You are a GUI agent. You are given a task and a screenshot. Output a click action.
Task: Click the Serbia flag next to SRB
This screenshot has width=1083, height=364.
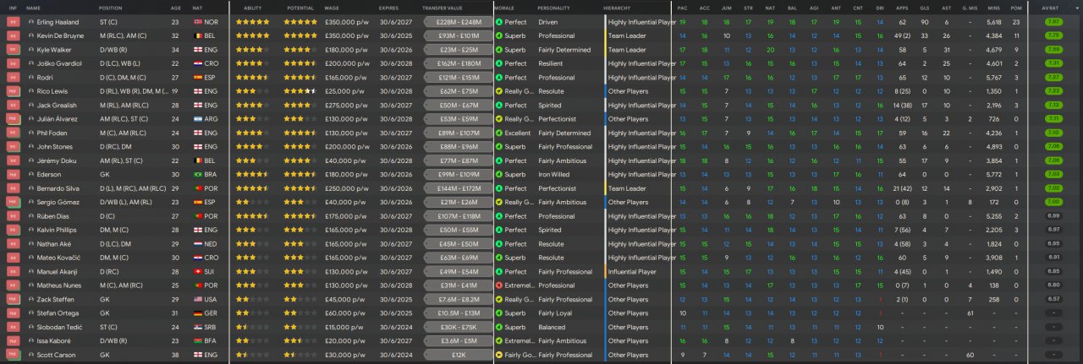coord(198,327)
